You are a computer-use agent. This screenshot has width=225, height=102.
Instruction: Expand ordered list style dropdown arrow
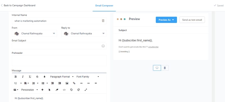tap(38, 83)
